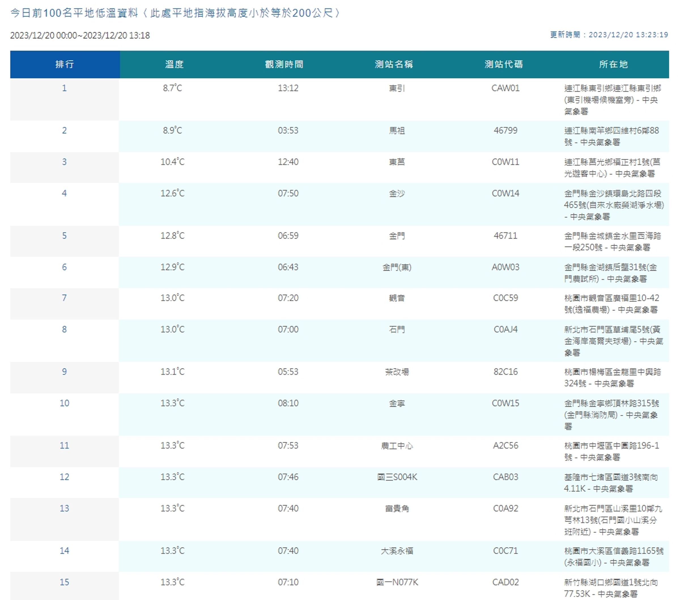Select station name 東莒
The image size is (680, 600).
pos(397,162)
